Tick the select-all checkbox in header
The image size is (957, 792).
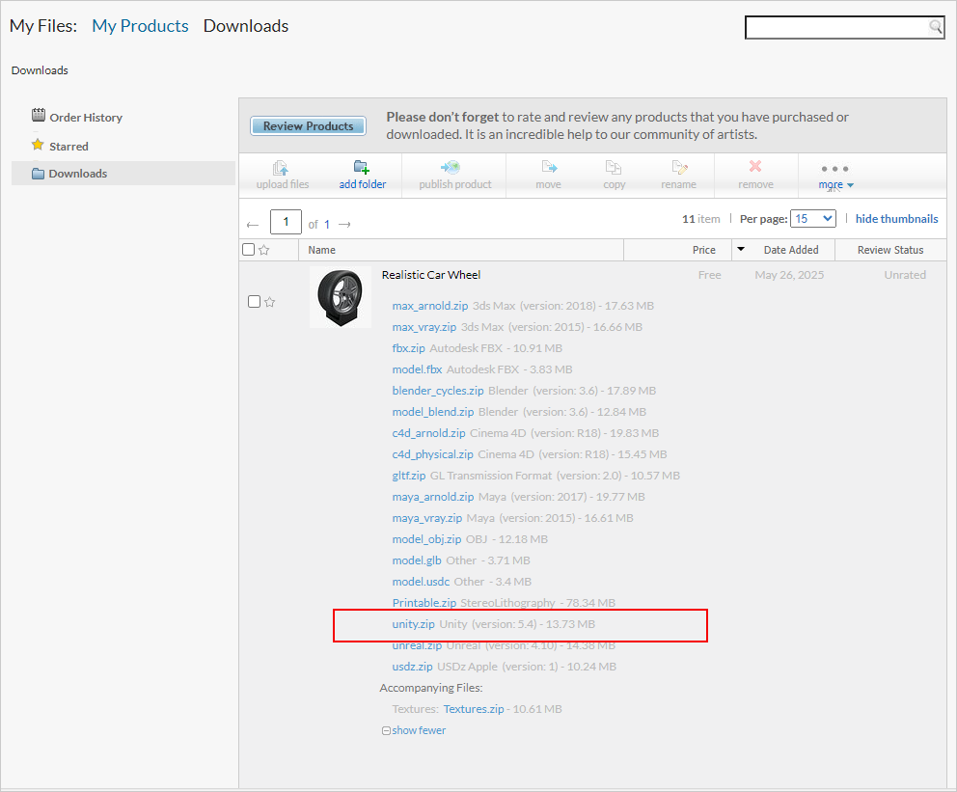pyautogui.click(x=248, y=250)
